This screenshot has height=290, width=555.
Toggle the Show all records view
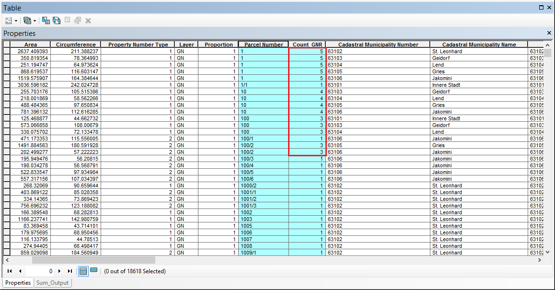[83, 271]
